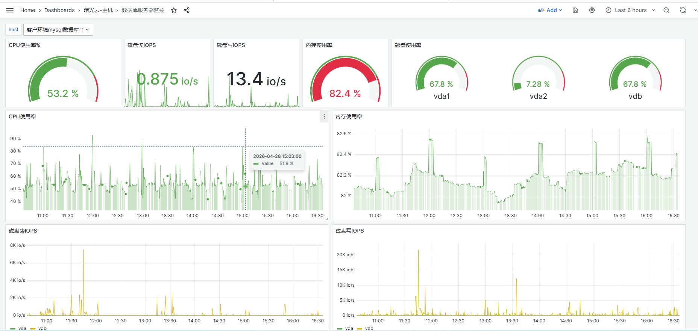Zoom out time range with magnifier icon
Screen dimensions: 698x331
coord(666,10)
